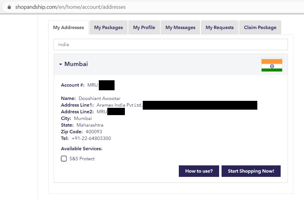304x199 pixels.
Task: Click the zip code value 400093
Action: (94, 132)
